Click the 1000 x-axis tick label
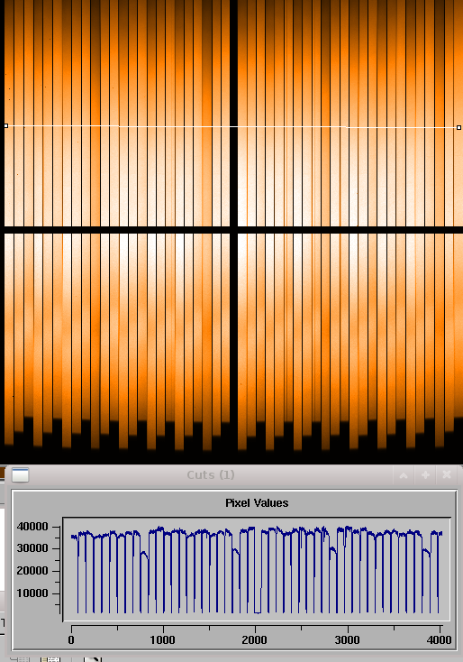Viewport: 463px width, 662px height. click(163, 640)
